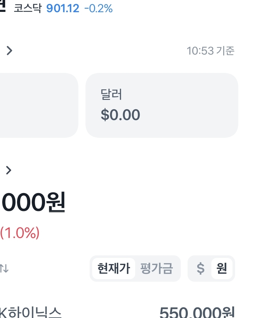Switch to 현재가 view

coord(114,269)
